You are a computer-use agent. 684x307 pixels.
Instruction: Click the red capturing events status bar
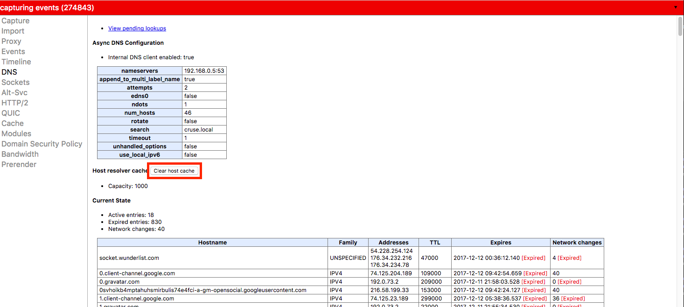point(327,8)
